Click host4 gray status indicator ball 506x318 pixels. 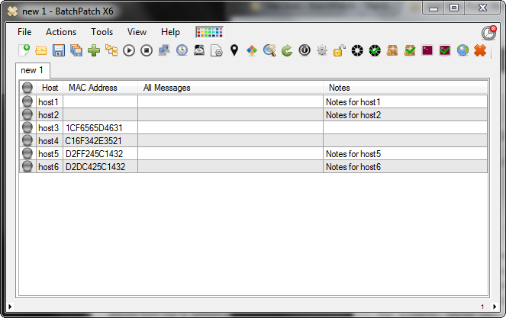click(27, 140)
